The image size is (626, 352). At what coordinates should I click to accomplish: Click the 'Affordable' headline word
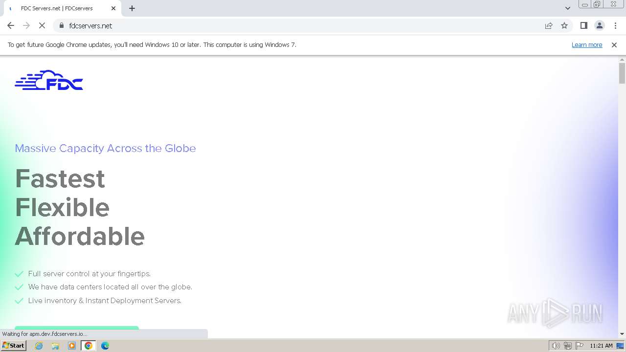point(80,236)
